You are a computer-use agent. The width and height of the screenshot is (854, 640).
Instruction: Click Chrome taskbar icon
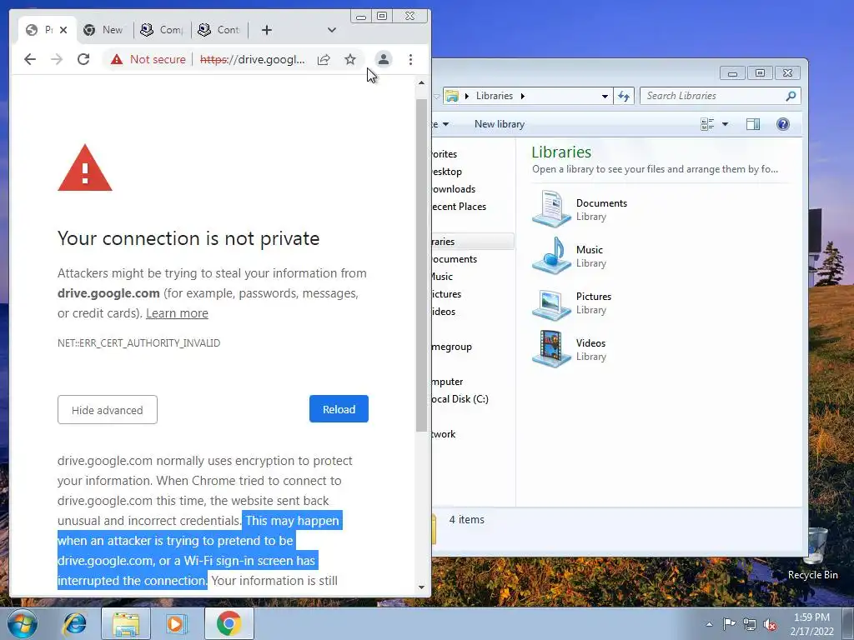pyautogui.click(x=229, y=623)
